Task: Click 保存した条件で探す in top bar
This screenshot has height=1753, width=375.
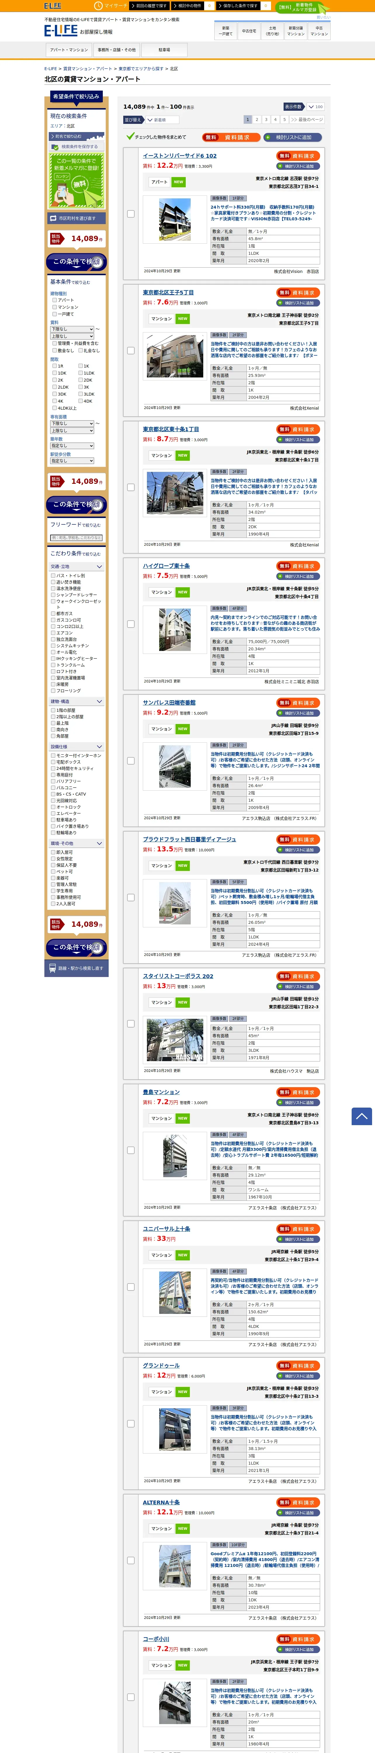Action: click(238, 6)
